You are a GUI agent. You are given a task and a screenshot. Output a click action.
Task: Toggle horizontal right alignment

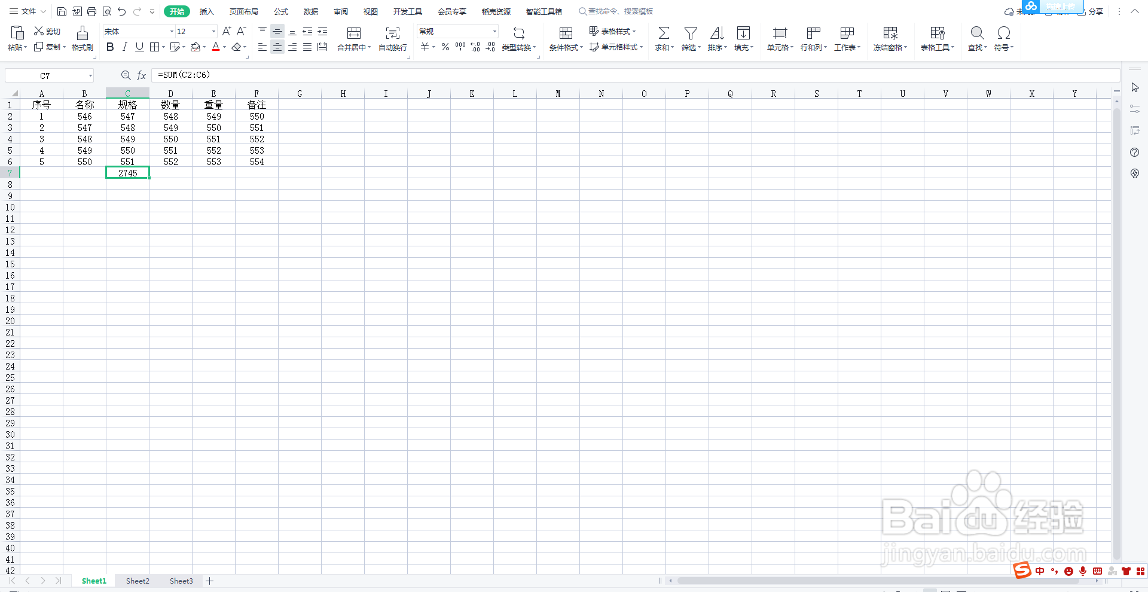[292, 47]
